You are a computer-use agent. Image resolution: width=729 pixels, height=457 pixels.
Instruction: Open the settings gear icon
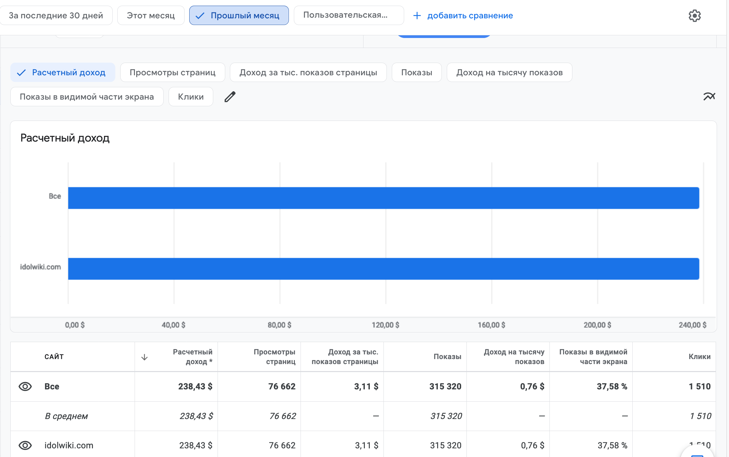[x=694, y=16]
